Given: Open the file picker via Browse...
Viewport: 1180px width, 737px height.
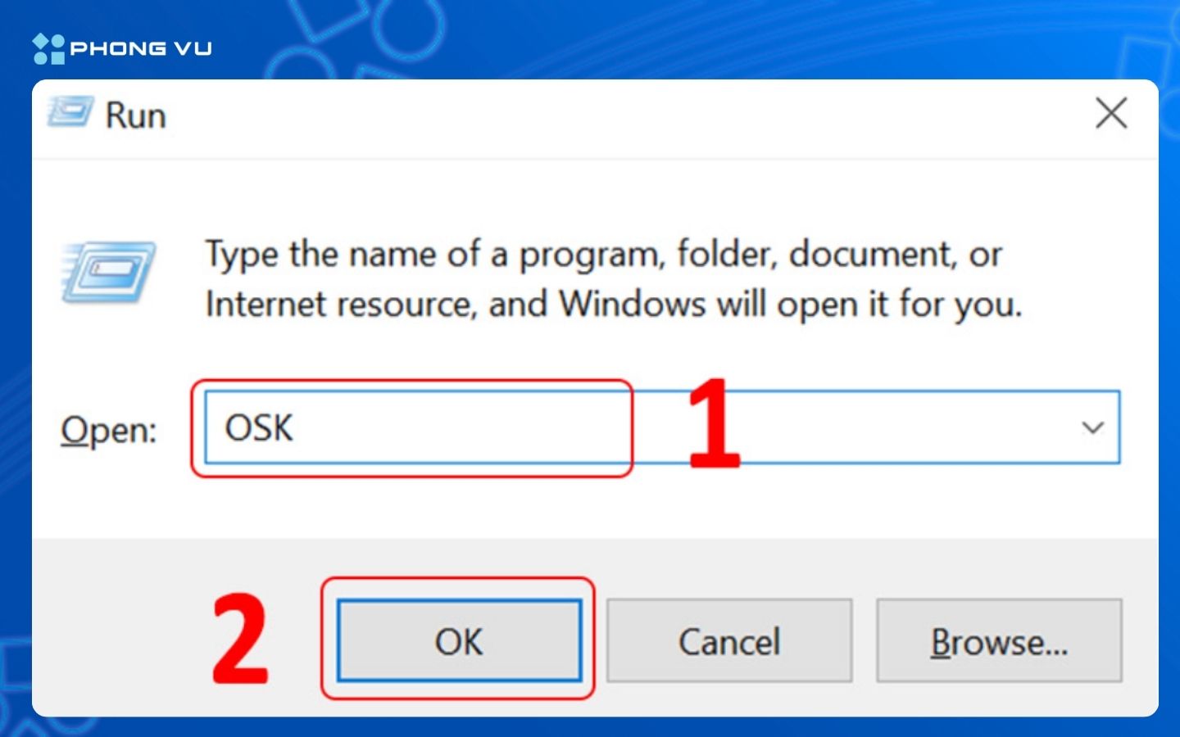Looking at the screenshot, I should 999,640.
